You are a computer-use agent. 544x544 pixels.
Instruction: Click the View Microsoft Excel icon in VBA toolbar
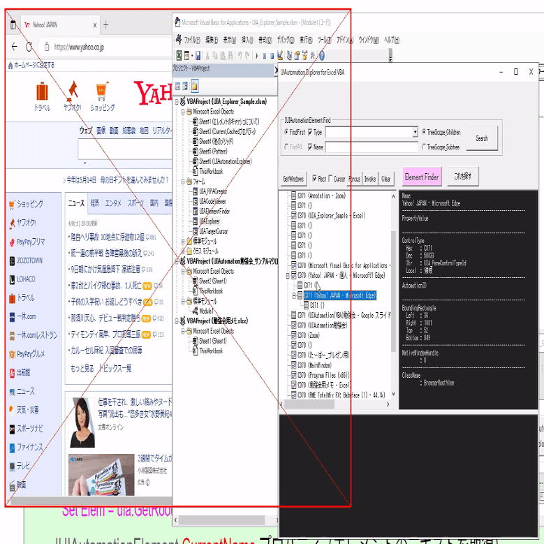[179, 55]
